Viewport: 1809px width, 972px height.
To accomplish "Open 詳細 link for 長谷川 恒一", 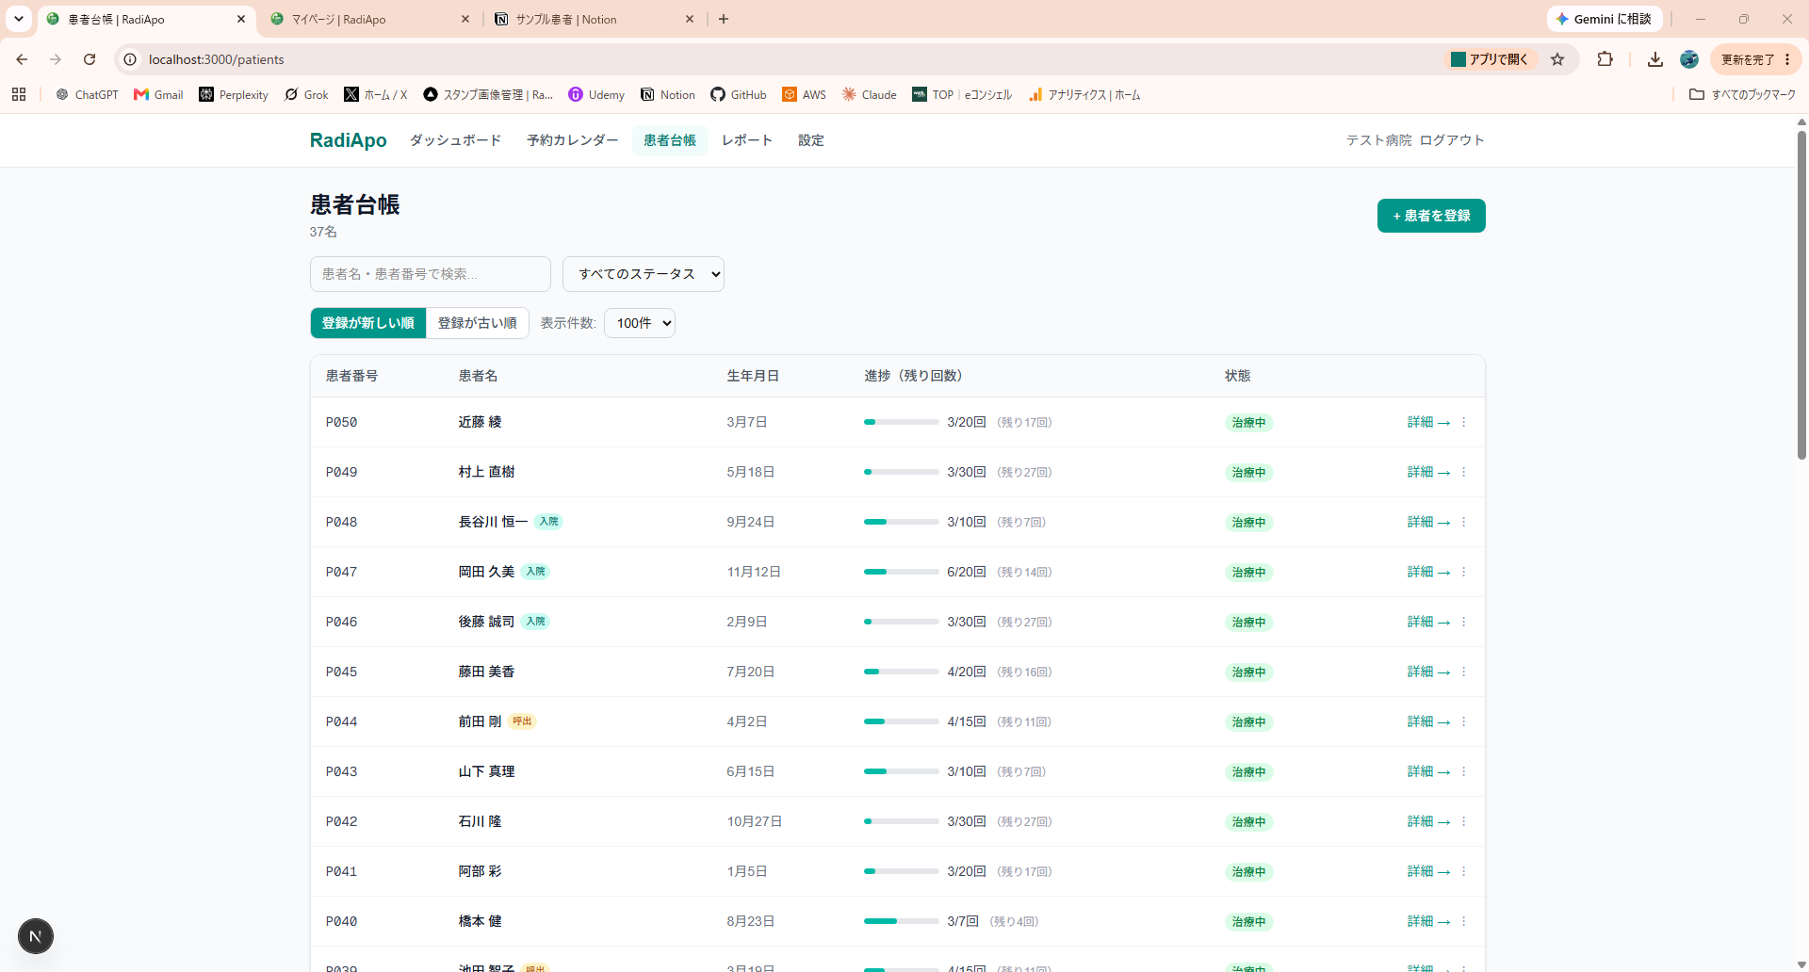I will click(1428, 522).
